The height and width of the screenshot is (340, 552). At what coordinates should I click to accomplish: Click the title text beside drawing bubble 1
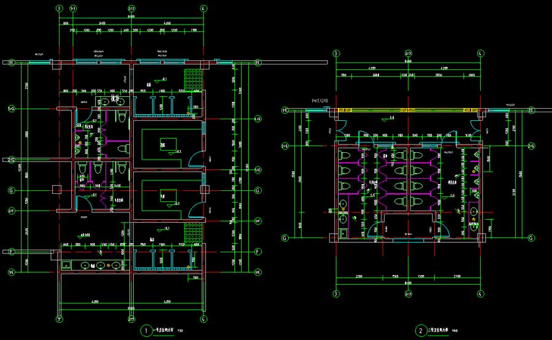point(163,330)
